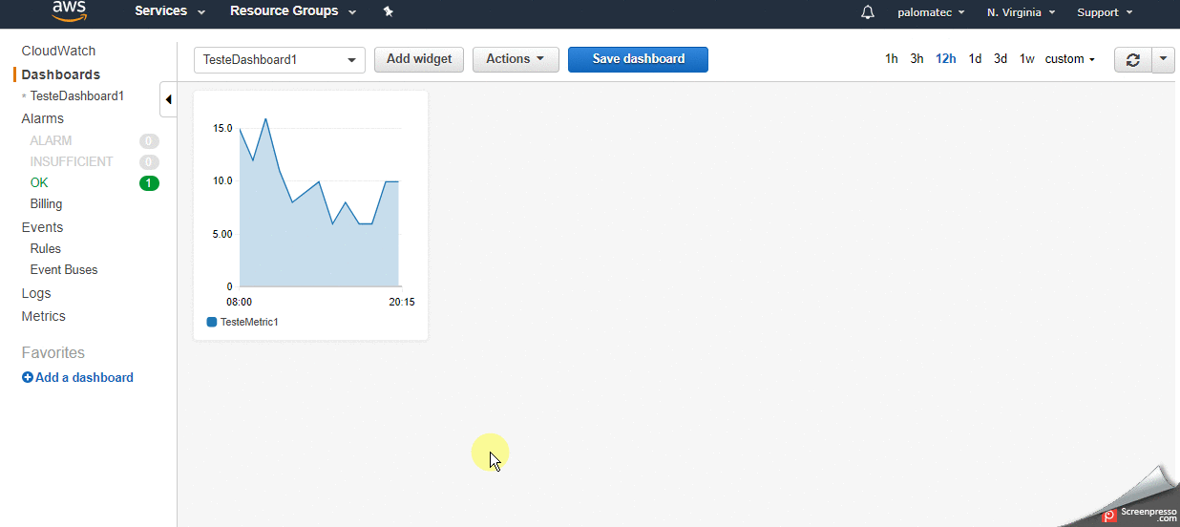Open Dashboards in the sidebar
This screenshot has height=527, width=1180.
click(60, 74)
